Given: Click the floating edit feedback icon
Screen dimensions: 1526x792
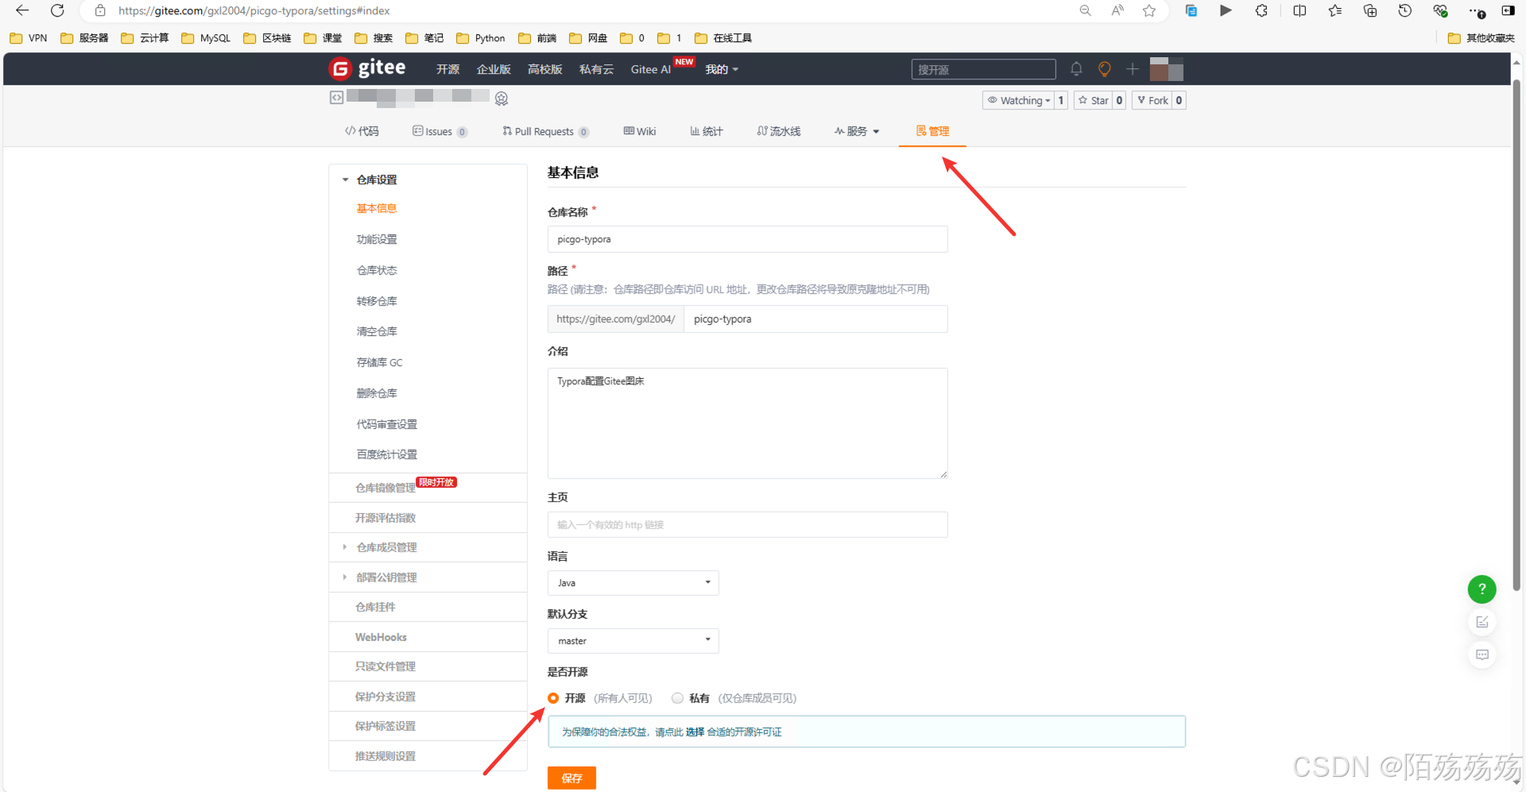Looking at the screenshot, I should tap(1482, 622).
